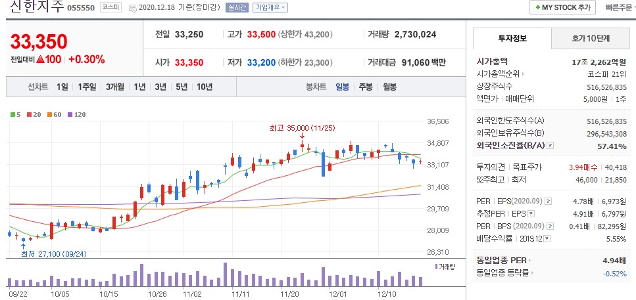Click arrow next to 동일업종 등락률
This screenshot has height=300, width=636.
pyautogui.click(x=532, y=273)
